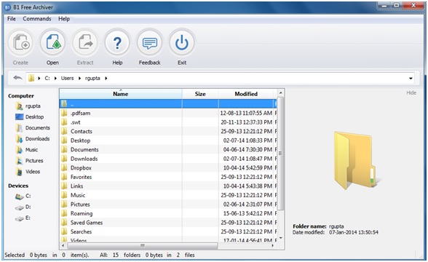The height and width of the screenshot is (262, 428).
Task: Click the Extract toolbar icon
Action: [85, 43]
